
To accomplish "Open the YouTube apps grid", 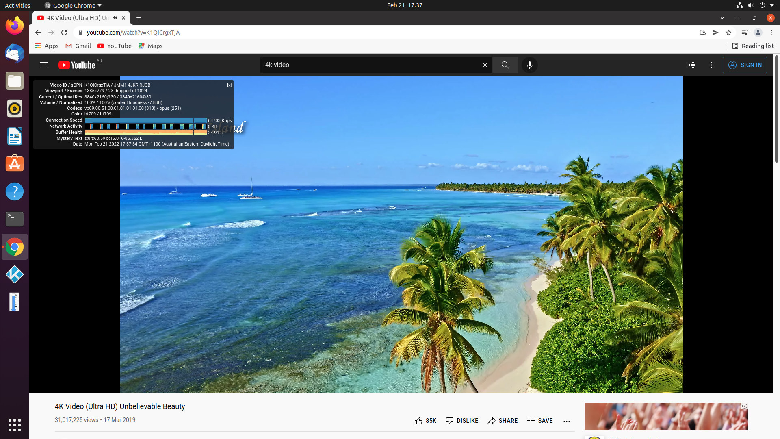I will pyautogui.click(x=691, y=65).
